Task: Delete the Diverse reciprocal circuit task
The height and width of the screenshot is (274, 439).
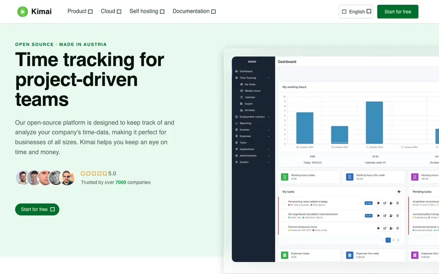Action: [x=397, y=228]
